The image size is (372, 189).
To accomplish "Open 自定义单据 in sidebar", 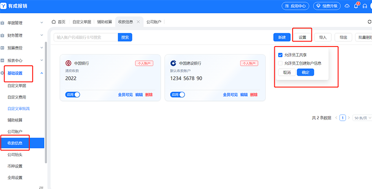I will [x=17, y=86].
